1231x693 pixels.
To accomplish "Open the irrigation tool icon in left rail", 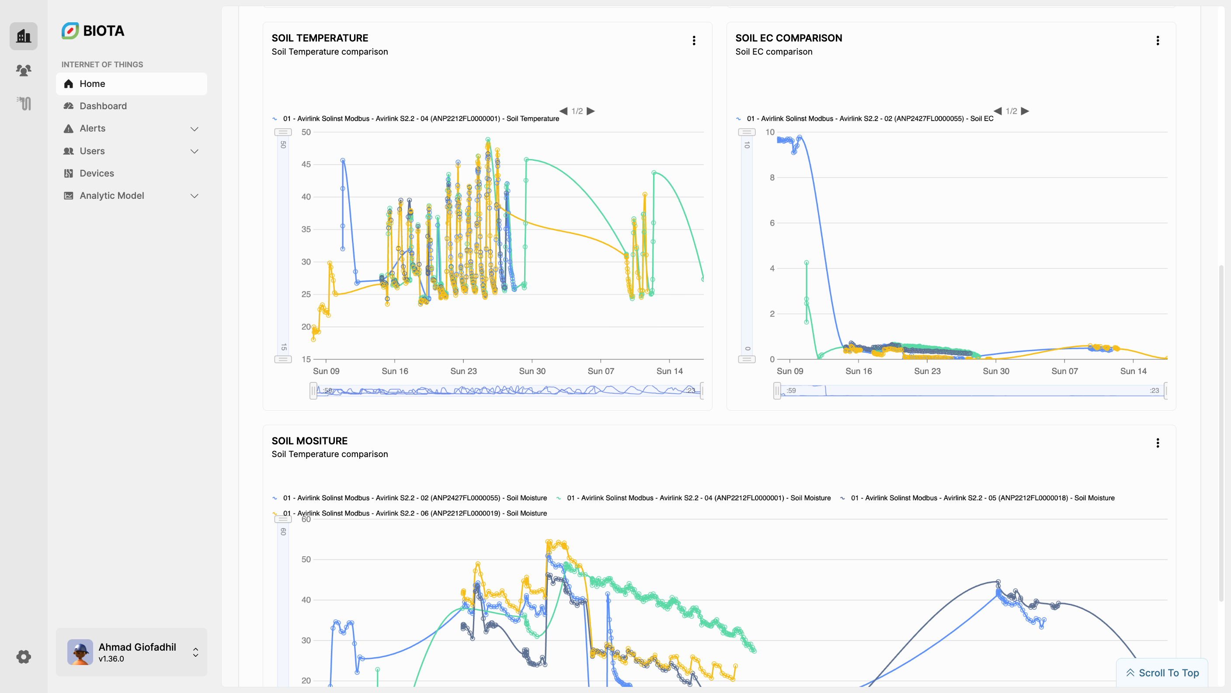I will [24, 103].
